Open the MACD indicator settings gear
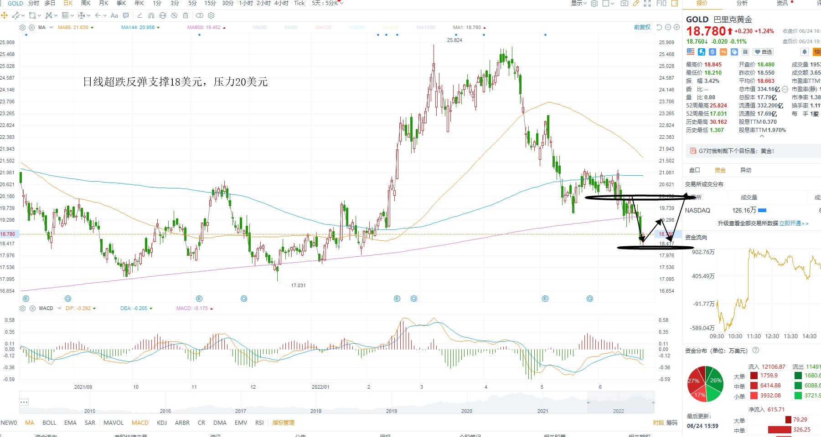The image size is (821, 437). [x=22, y=308]
